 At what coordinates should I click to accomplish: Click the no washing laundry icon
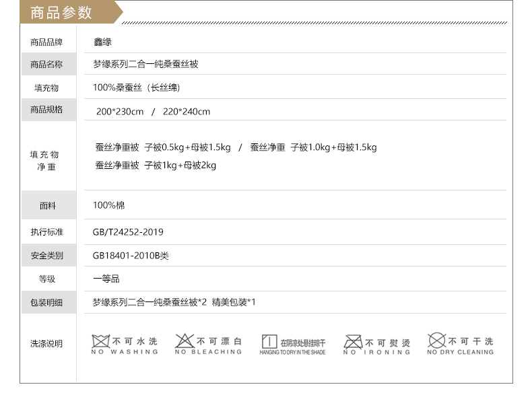(x=100, y=341)
